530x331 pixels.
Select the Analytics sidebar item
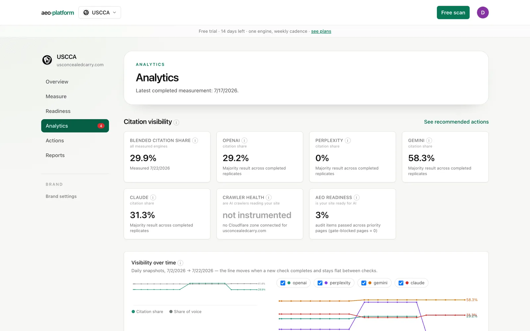(x=75, y=126)
